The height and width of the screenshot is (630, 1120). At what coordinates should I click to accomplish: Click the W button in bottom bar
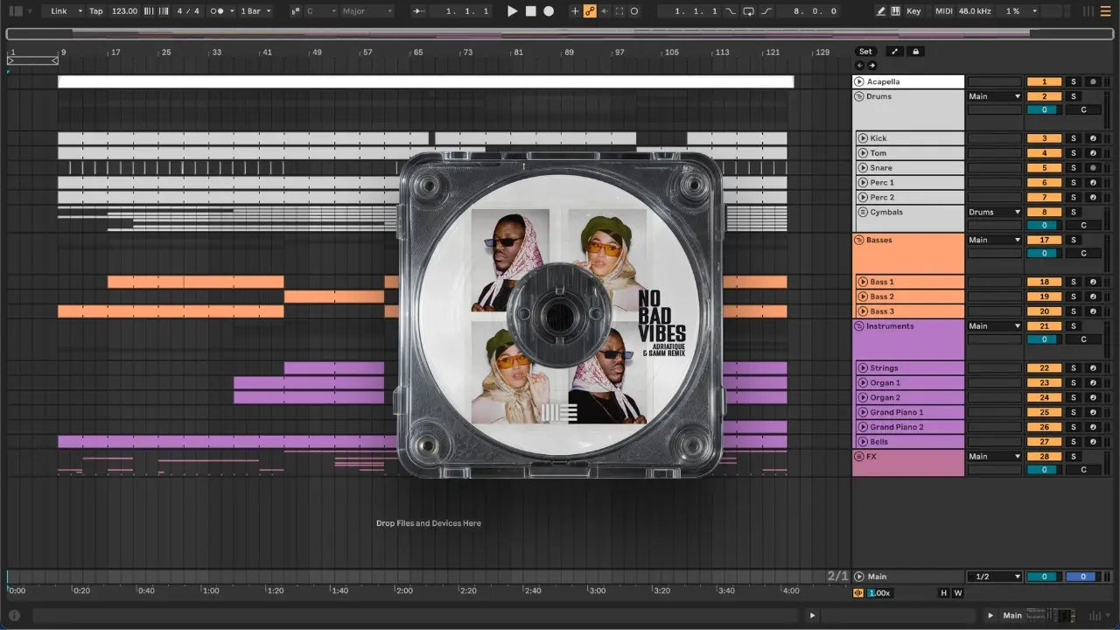958,593
